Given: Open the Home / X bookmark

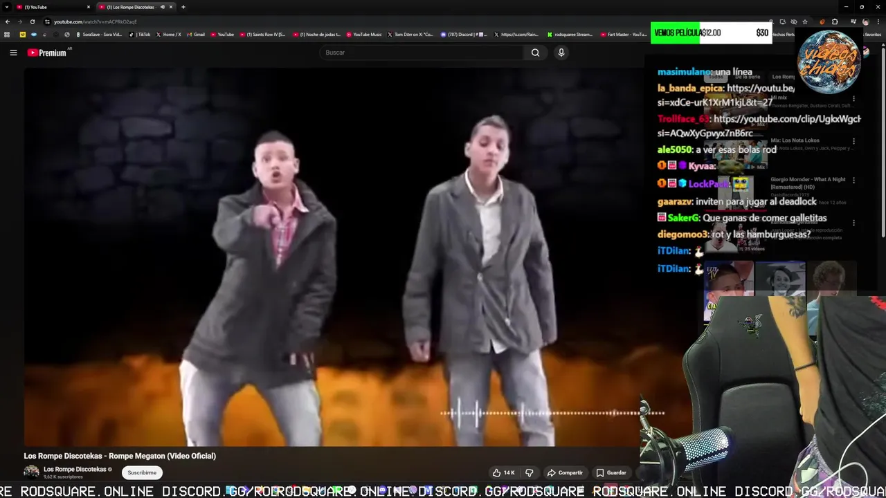Looking at the screenshot, I should click(169, 34).
